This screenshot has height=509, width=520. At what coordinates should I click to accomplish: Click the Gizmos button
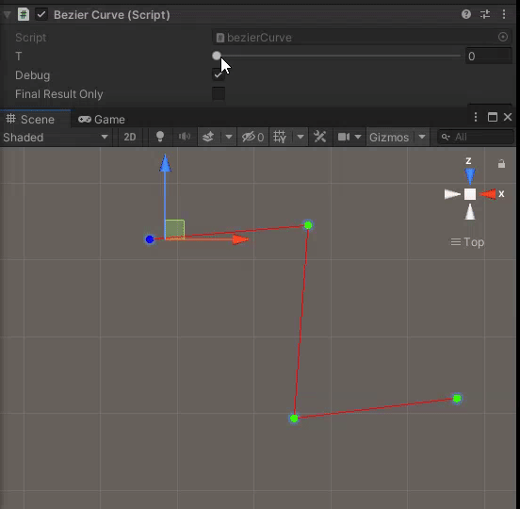click(389, 137)
